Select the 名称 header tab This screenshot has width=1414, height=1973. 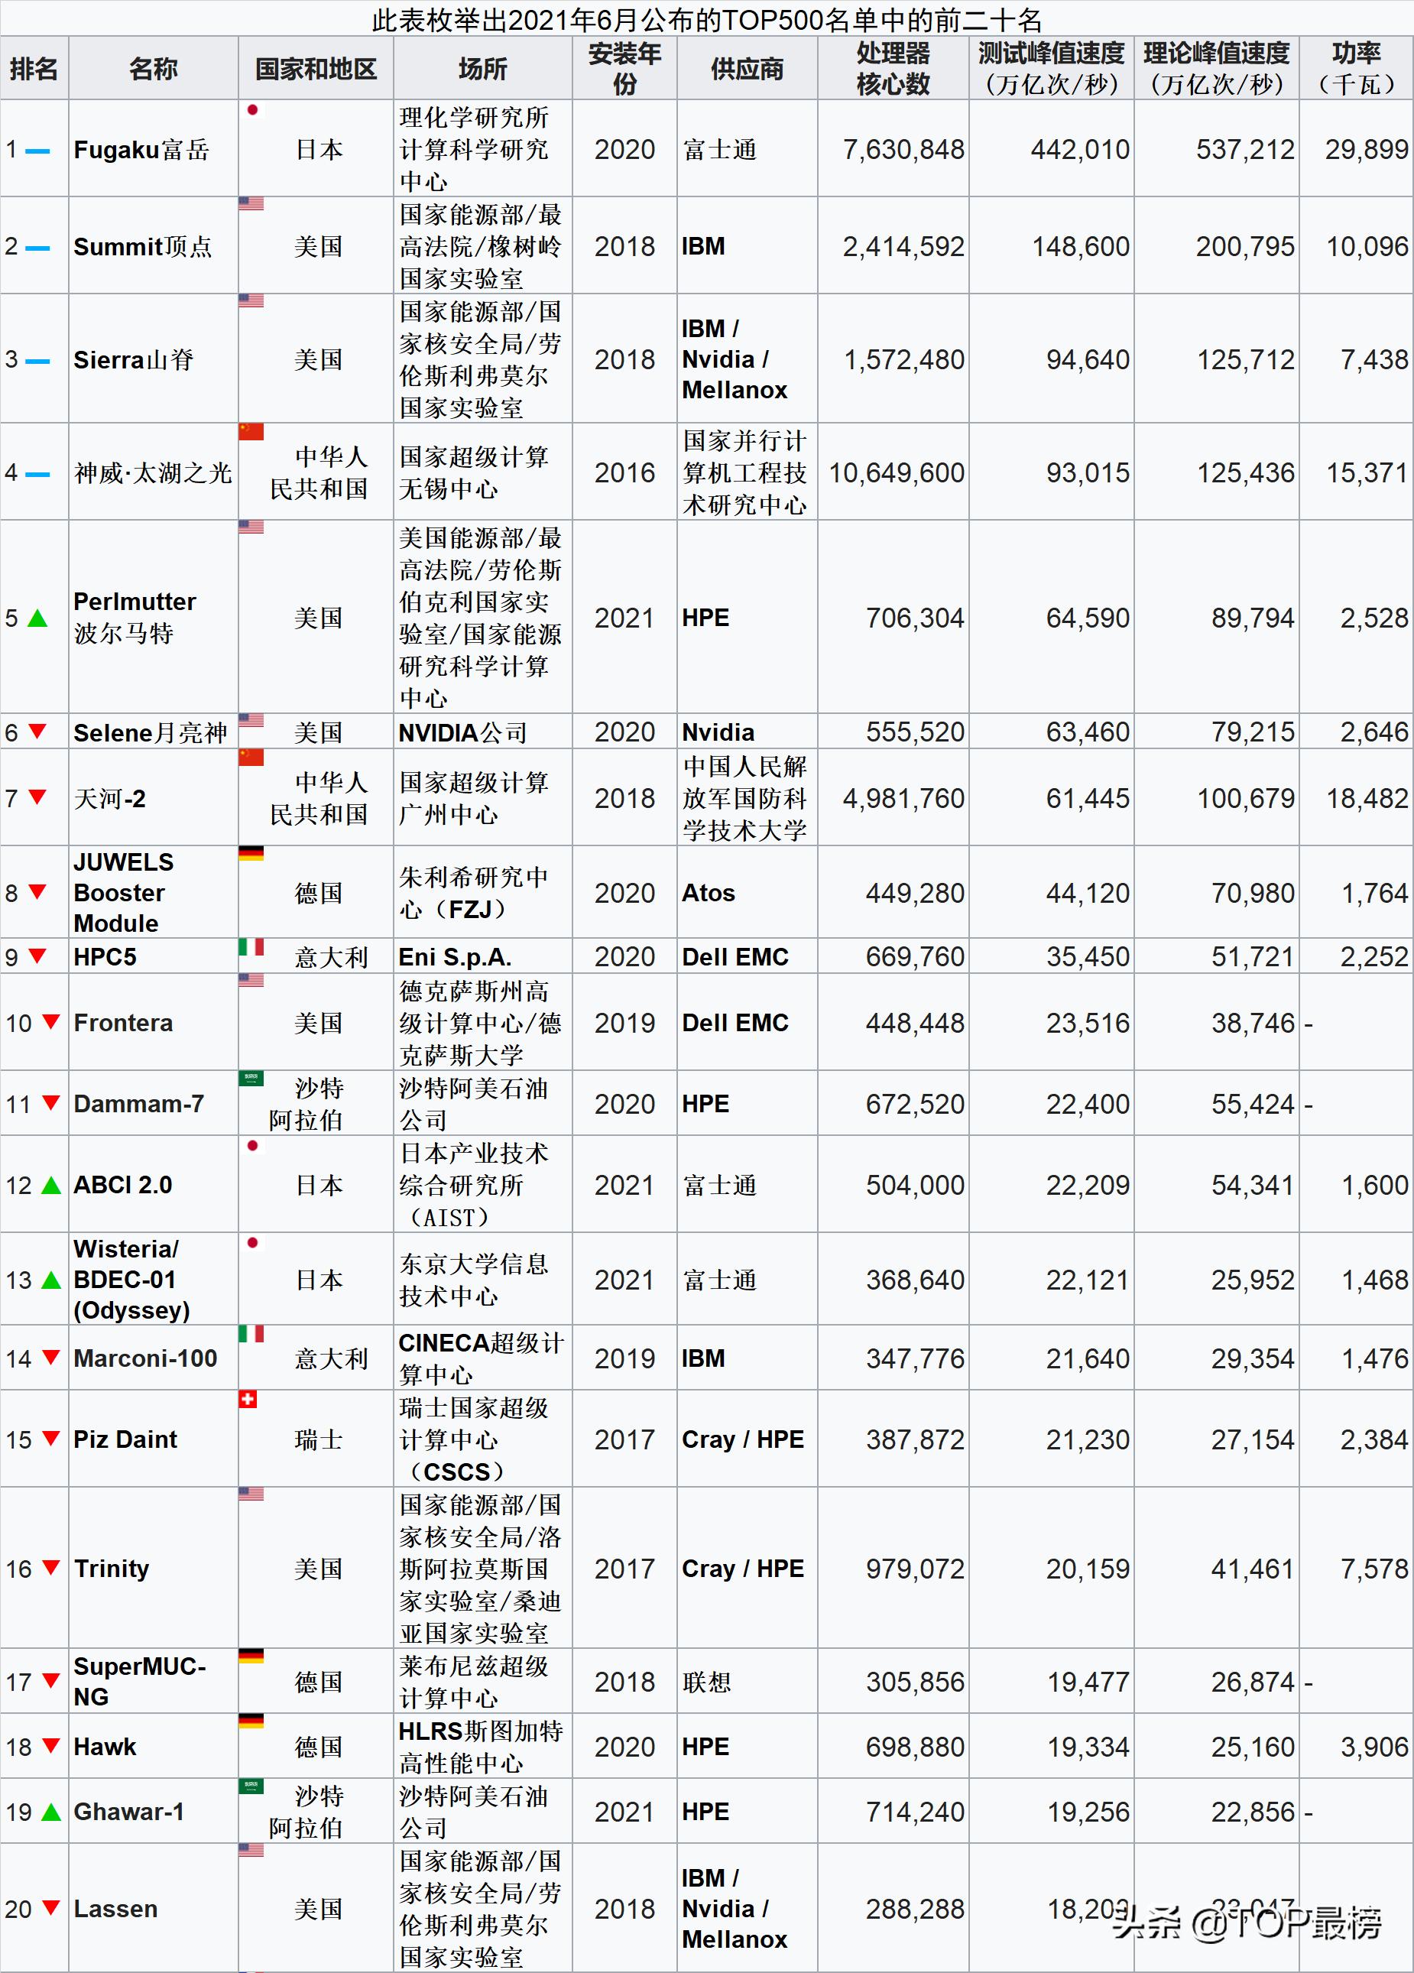[152, 69]
